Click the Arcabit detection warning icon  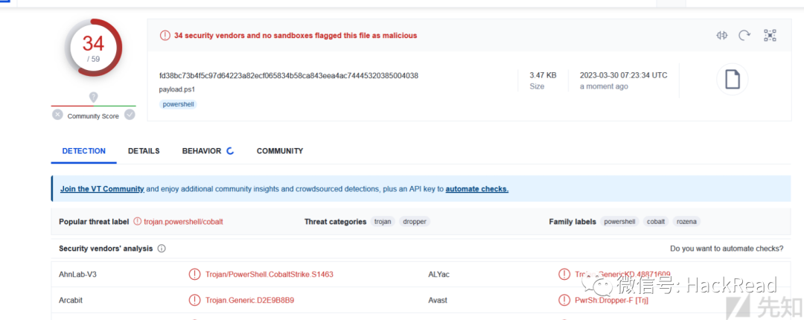[194, 300]
